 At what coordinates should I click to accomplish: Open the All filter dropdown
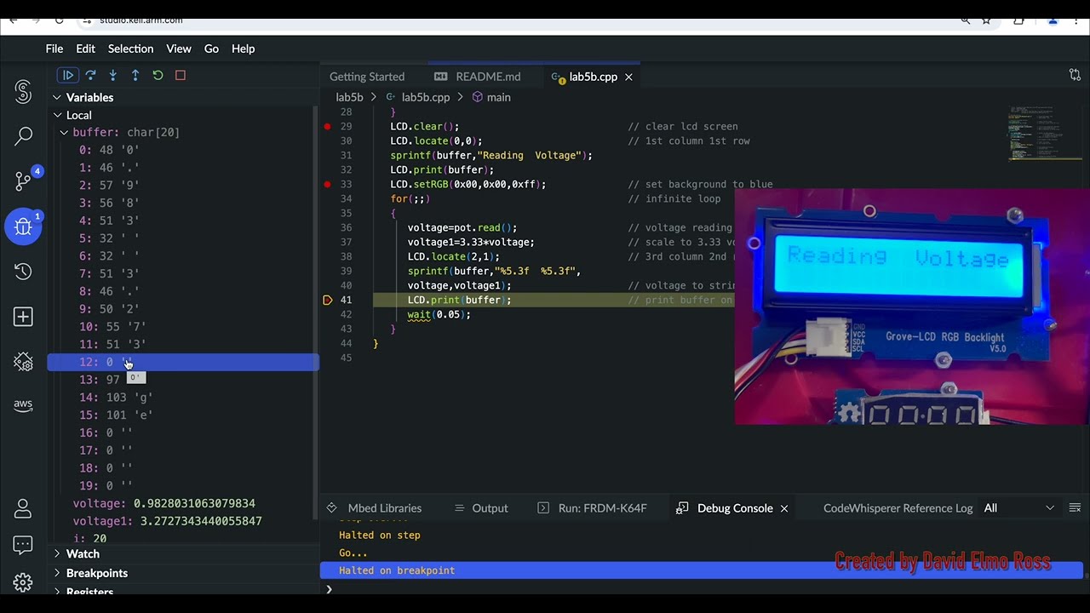pyautogui.click(x=1019, y=508)
